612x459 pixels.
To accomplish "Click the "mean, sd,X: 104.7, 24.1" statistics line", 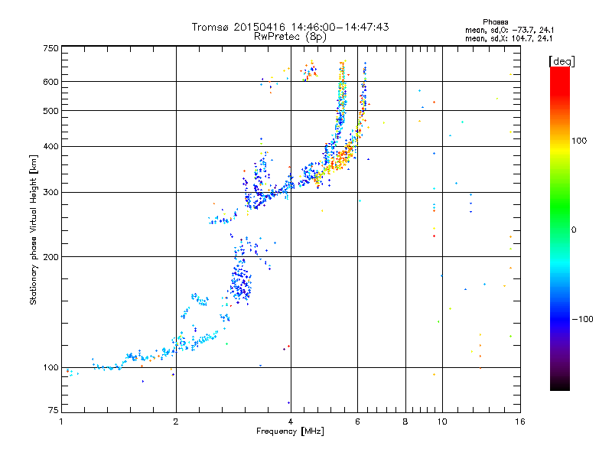I will (509, 38).
